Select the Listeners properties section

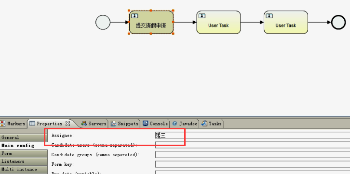tap(24, 162)
